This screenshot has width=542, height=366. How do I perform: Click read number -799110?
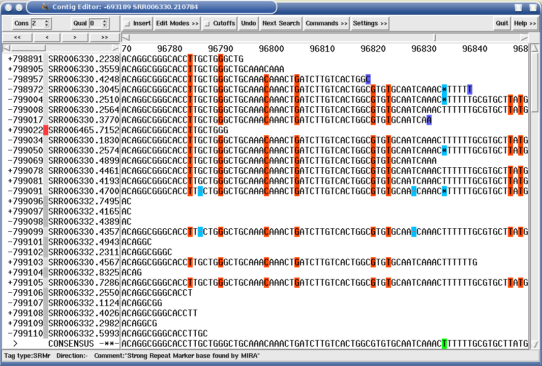(25, 333)
